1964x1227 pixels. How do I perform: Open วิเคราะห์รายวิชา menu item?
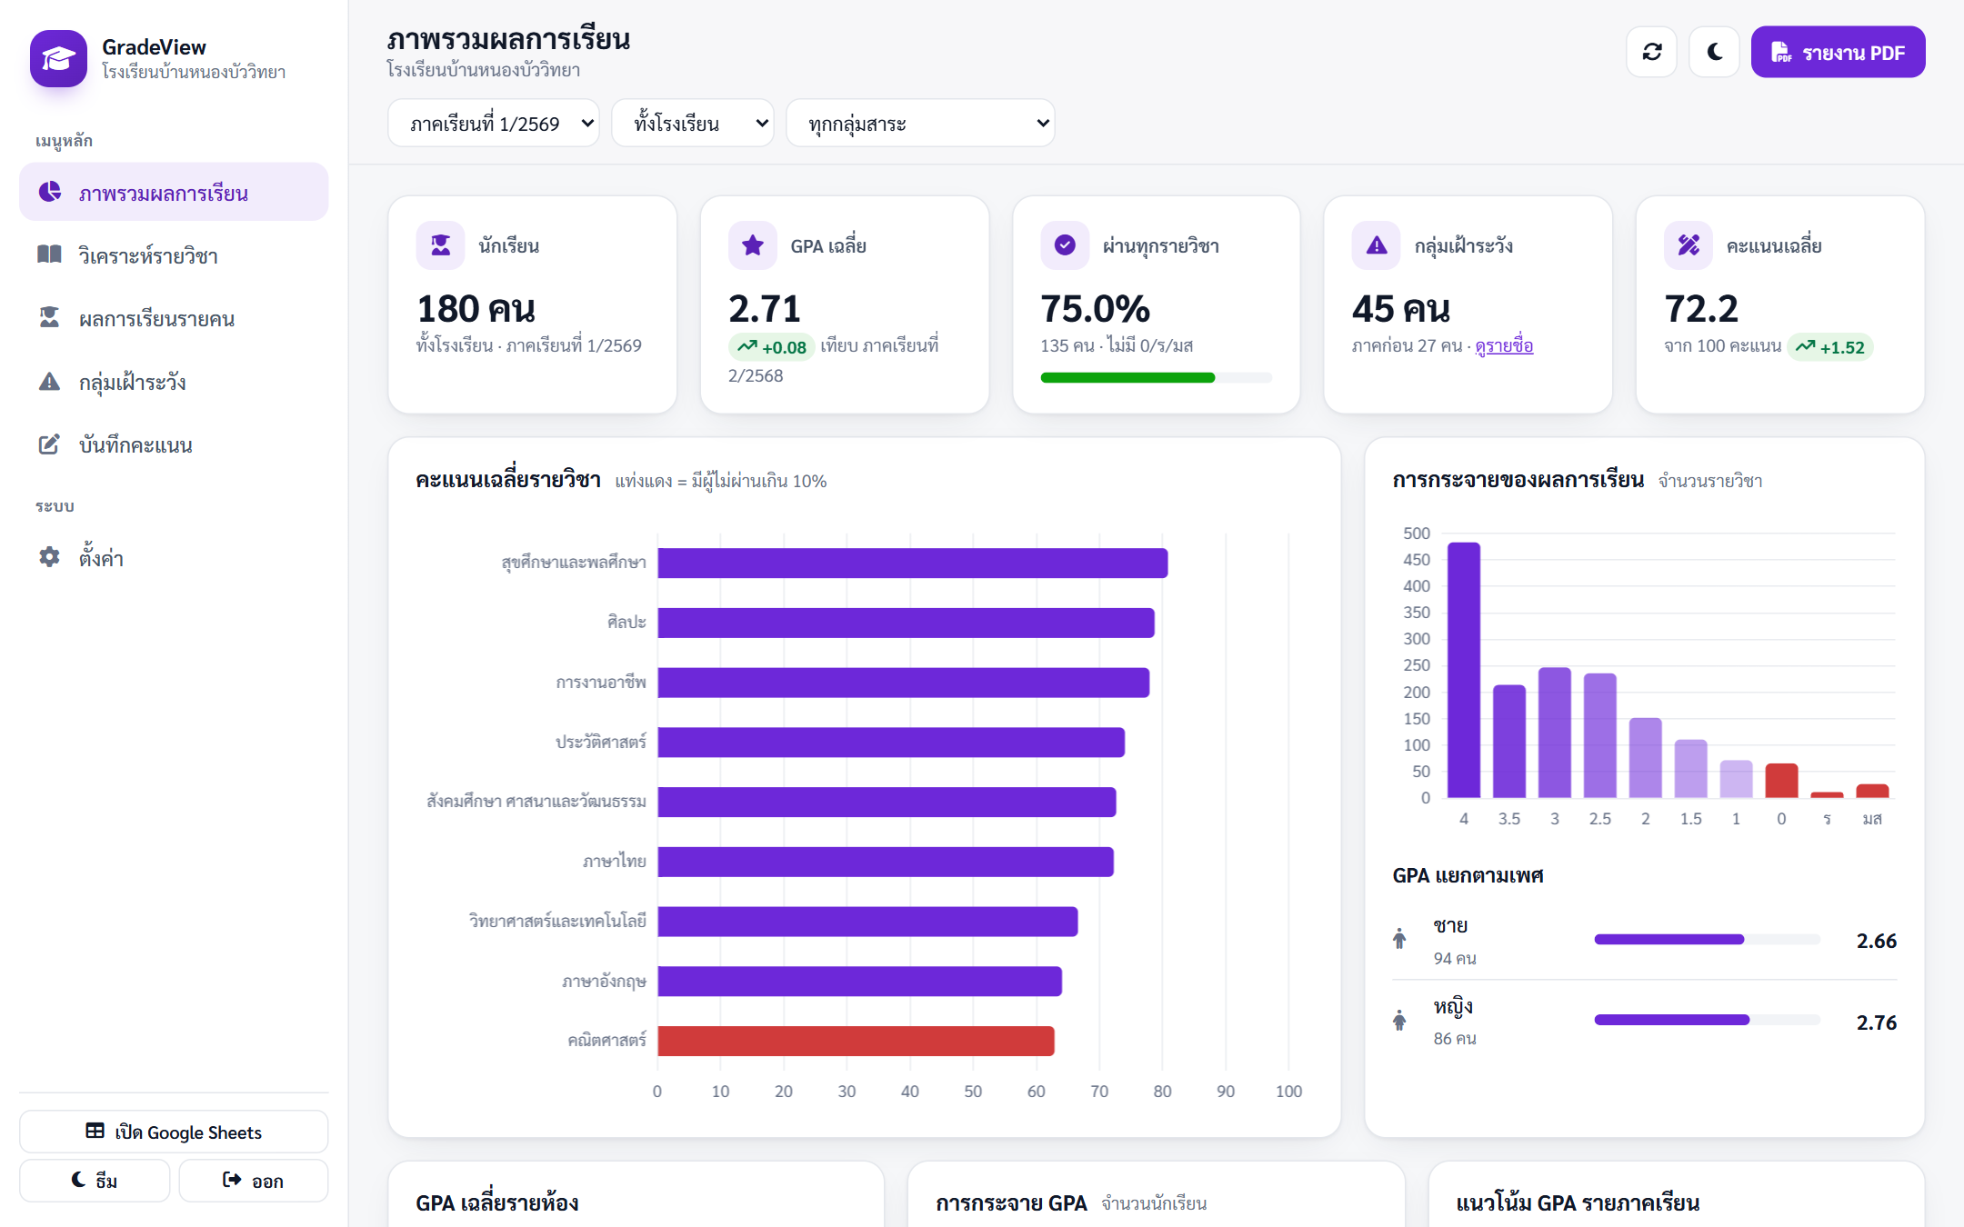174,255
